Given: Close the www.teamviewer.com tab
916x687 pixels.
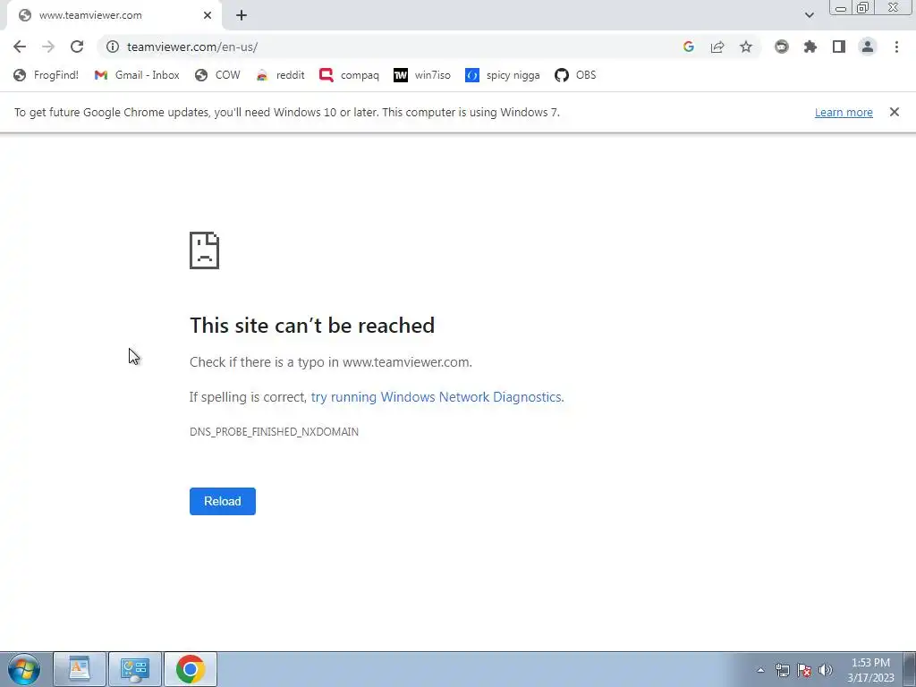Looking at the screenshot, I should pos(208,15).
